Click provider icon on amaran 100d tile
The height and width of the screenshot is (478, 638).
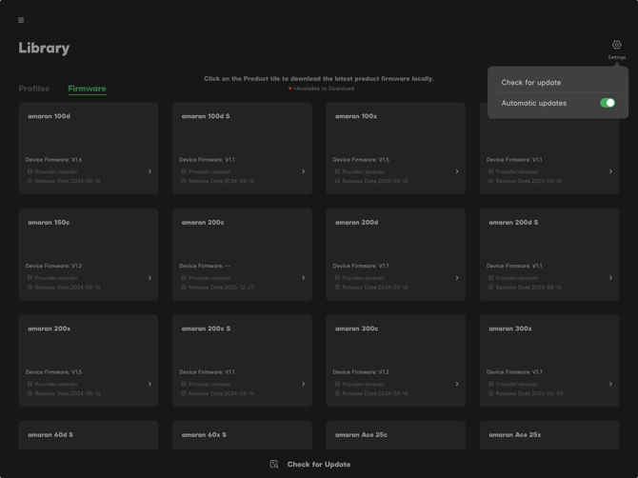point(30,171)
